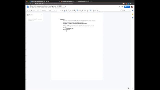The image size is (160, 90).
Task: Open a new browser tab with plus
Action: tap(92, 1)
